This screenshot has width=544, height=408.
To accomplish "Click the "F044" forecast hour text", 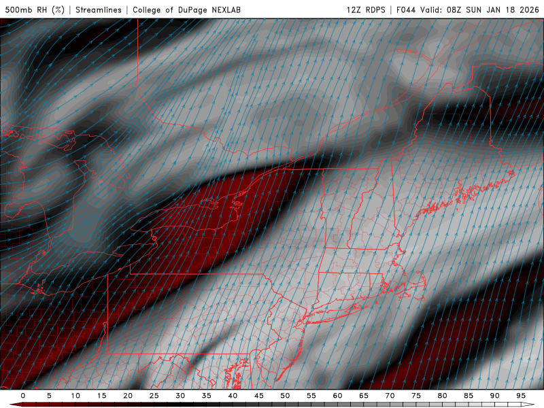I will point(405,10).
